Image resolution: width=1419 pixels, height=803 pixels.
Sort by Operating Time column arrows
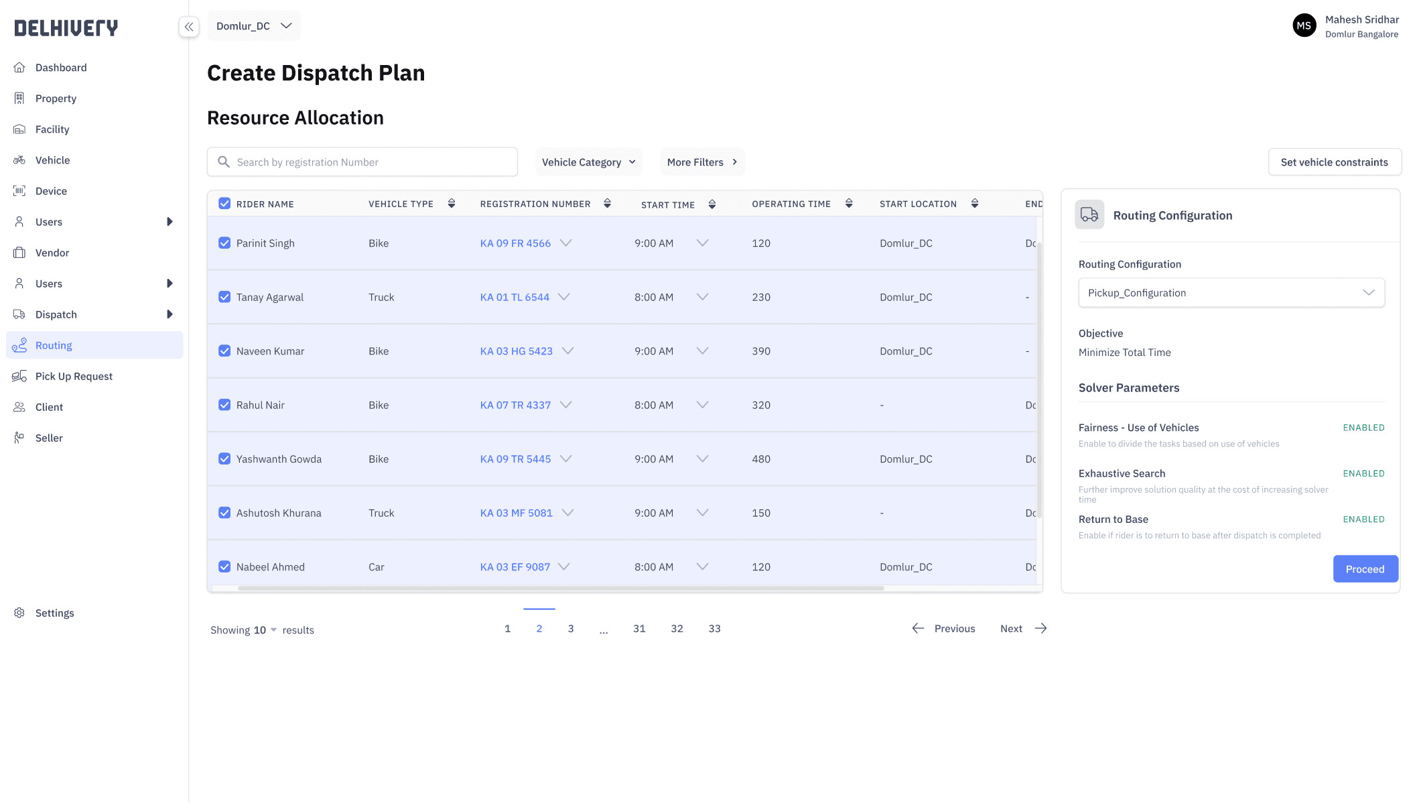pos(849,204)
